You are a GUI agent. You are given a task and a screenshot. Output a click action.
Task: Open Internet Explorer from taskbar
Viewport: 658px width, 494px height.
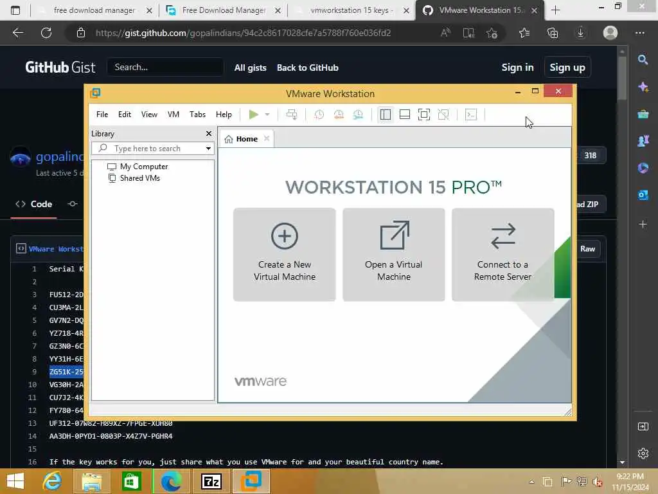(x=52, y=481)
